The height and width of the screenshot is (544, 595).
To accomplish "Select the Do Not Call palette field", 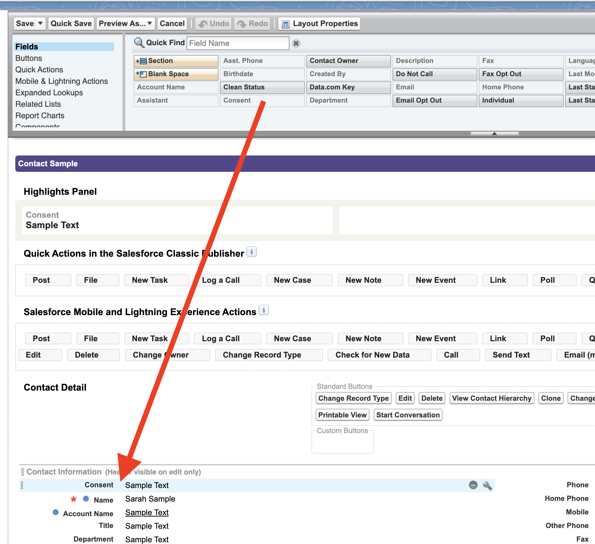I will (x=435, y=74).
